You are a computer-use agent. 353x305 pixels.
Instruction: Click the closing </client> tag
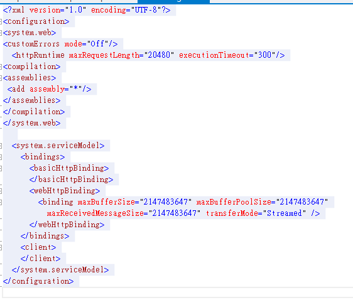pos(41,259)
